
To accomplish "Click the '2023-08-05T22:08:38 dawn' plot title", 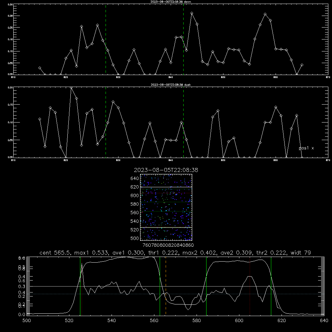I will point(171,2).
